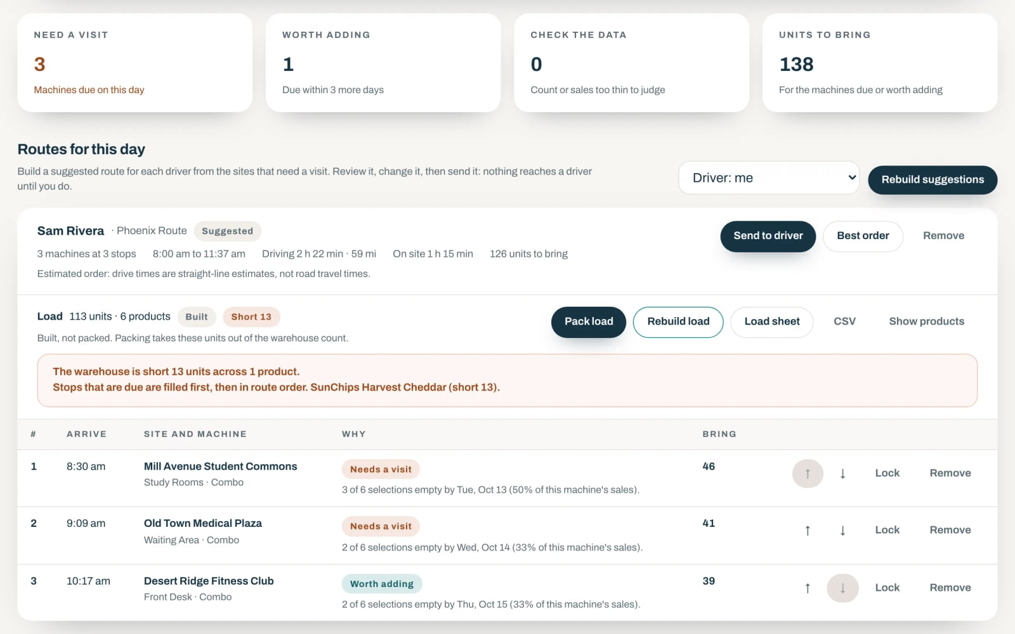Click the Best order button
Viewport: 1015px width, 634px height.
(863, 236)
